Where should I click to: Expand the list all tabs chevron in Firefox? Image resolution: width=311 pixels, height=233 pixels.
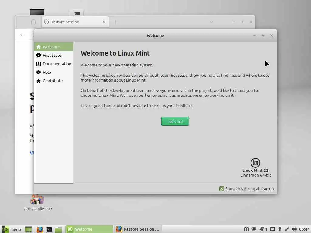point(211,22)
